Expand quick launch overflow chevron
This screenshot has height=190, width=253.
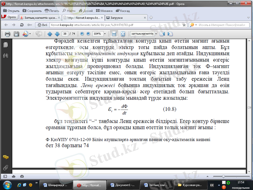coord(36,183)
